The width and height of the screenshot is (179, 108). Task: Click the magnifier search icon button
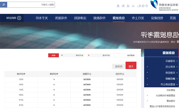pyautogui.click(x=3, y=5)
